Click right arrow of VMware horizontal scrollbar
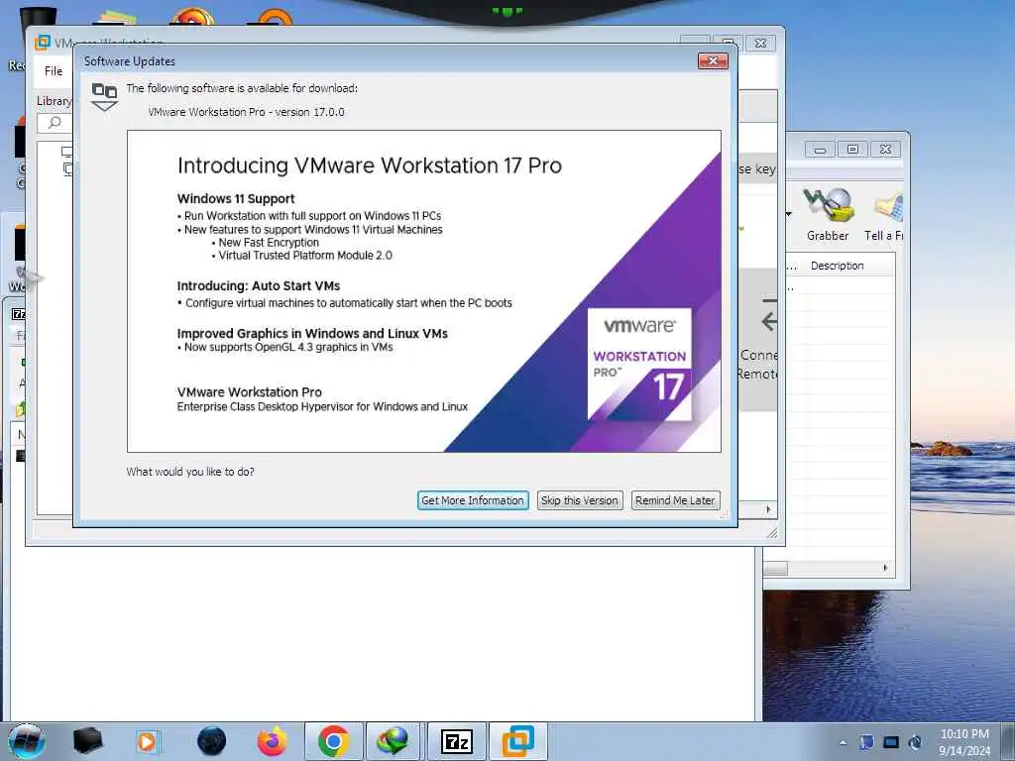The height and width of the screenshot is (761, 1015). 768,510
